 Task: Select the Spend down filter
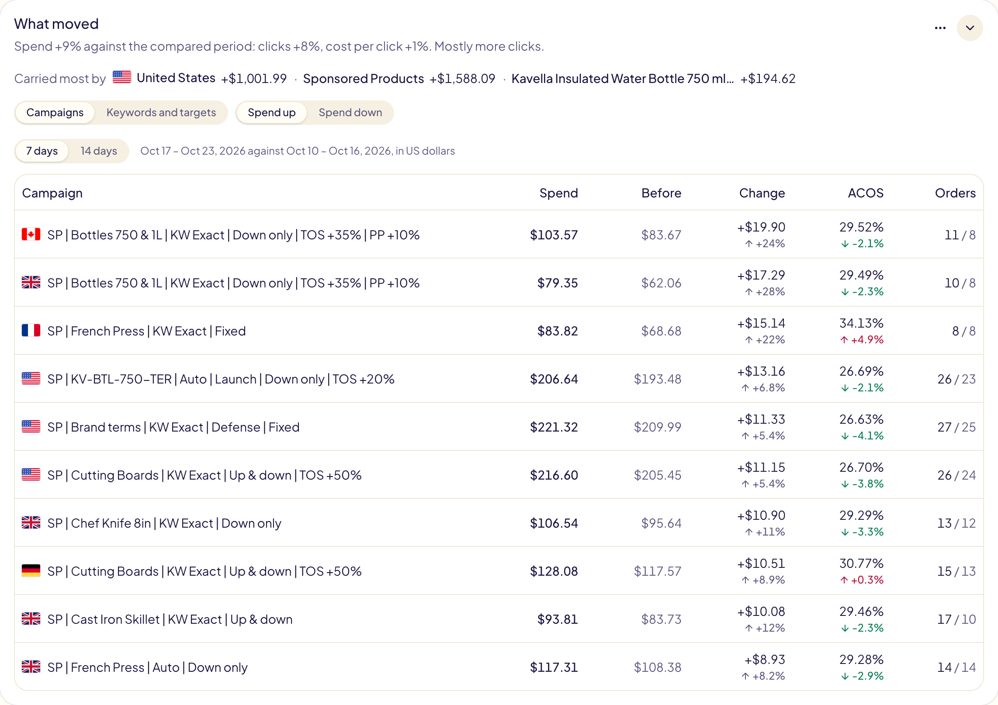(350, 113)
